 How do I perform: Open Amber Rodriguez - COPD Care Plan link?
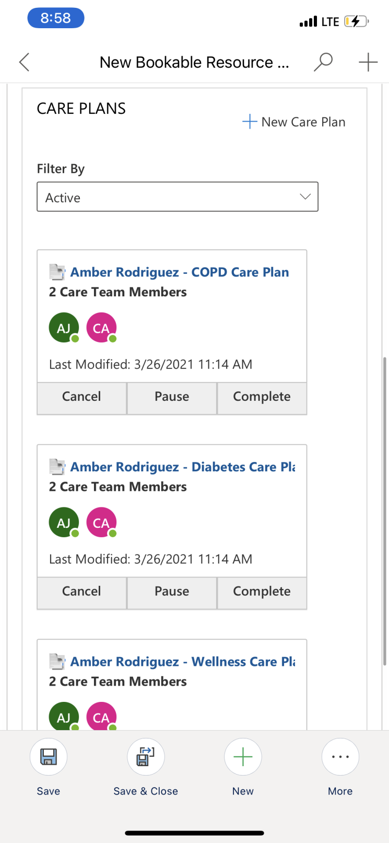pos(180,272)
